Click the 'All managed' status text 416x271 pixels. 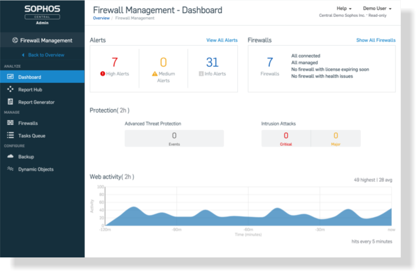[305, 63]
